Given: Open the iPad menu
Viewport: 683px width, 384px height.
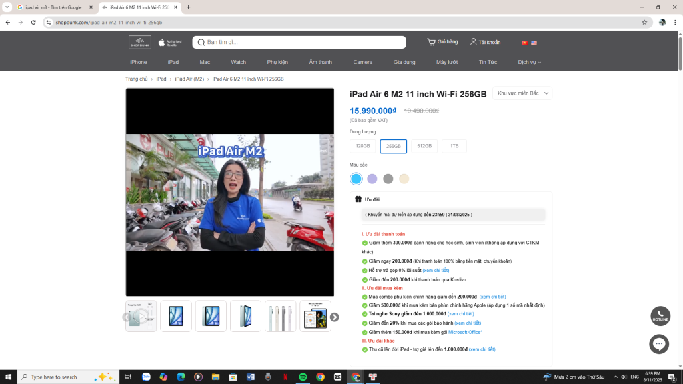Looking at the screenshot, I should coord(173,62).
